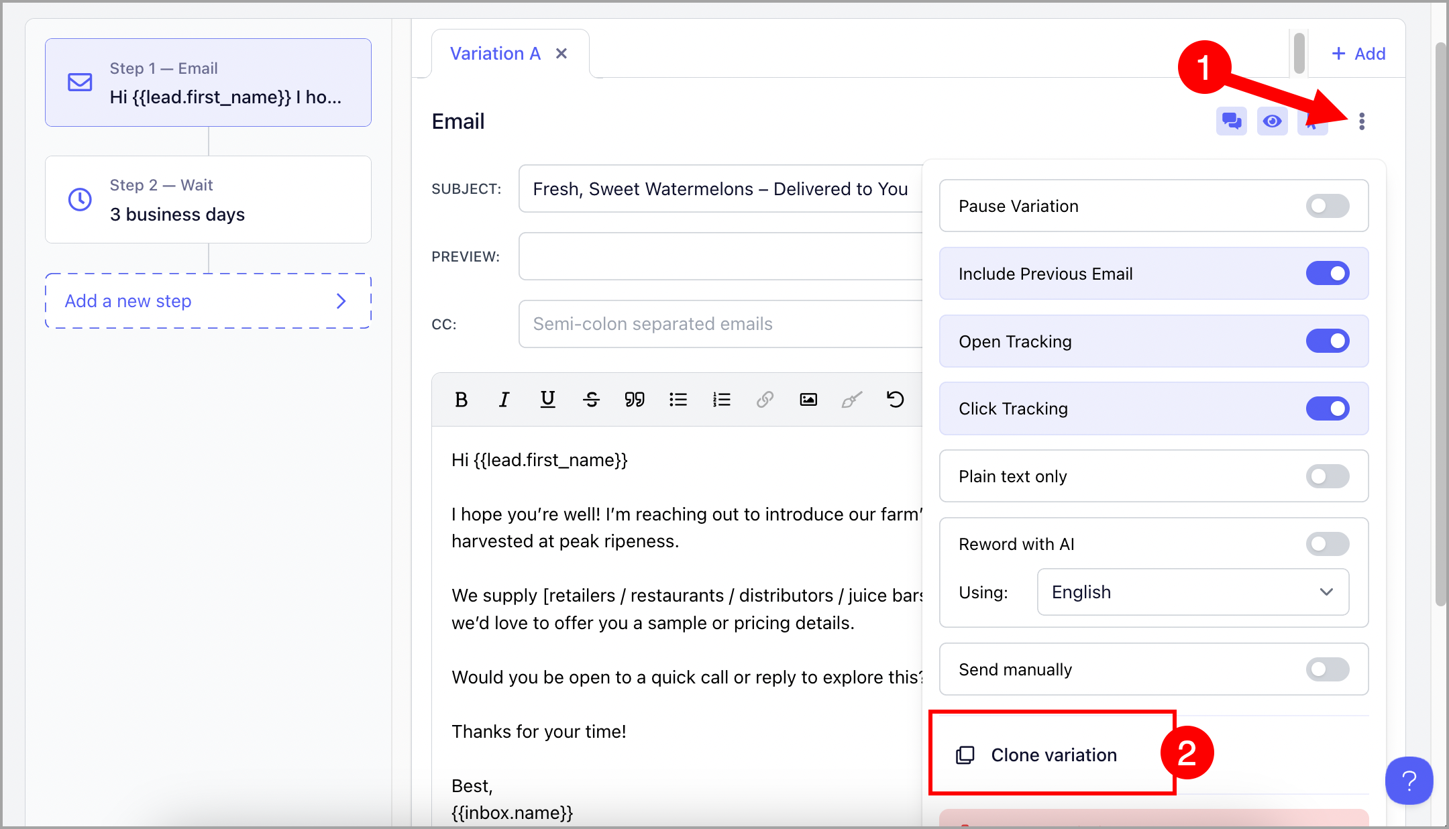
Task: Click the Preview text input field
Action: tap(720, 256)
